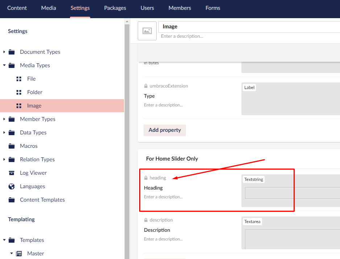This screenshot has height=259, width=340.
Task: Click the Master template layout icon
Action: coord(19,254)
